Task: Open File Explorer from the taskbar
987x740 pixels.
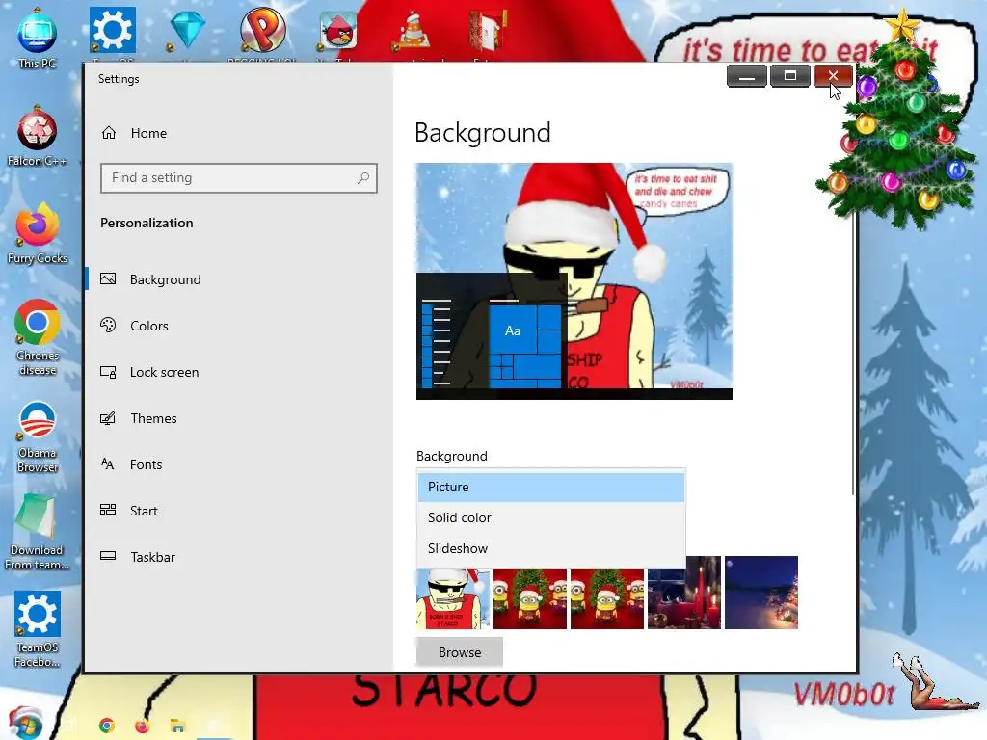Action: pos(177,726)
